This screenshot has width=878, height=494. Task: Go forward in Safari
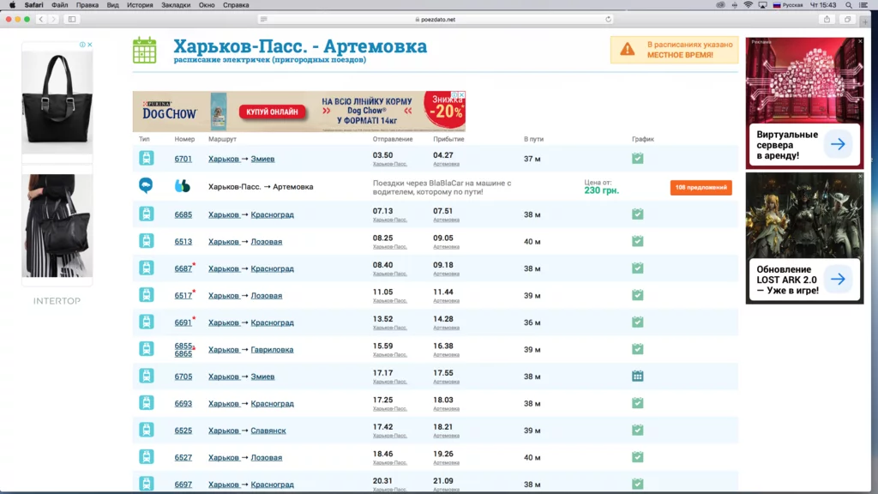point(54,19)
